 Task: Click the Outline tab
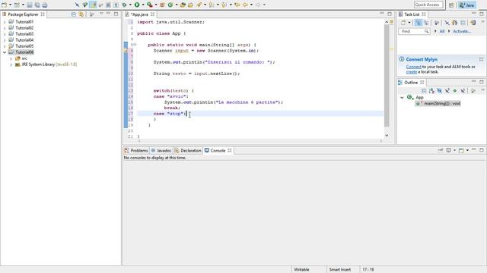pos(411,83)
